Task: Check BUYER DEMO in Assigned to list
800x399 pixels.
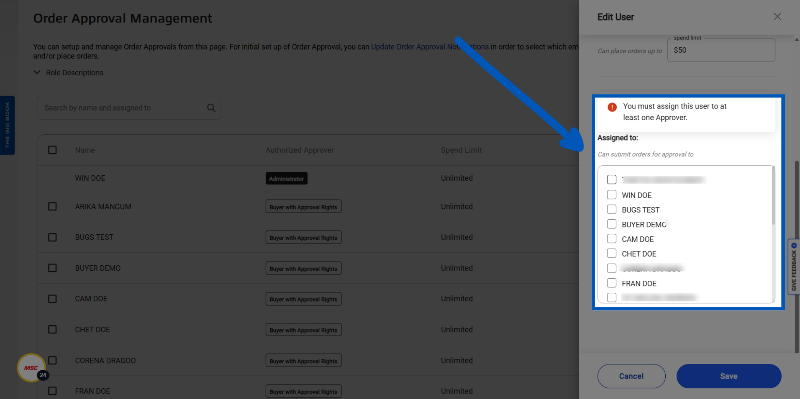Action: click(x=612, y=224)
